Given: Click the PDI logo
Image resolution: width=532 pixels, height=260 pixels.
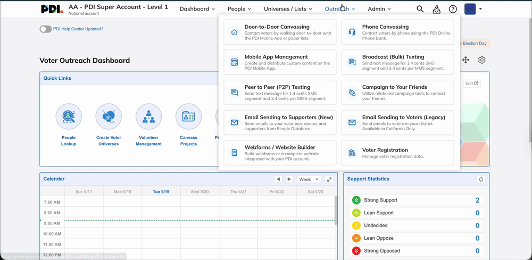Looking at the screenshot, I should tap(52, 9).
